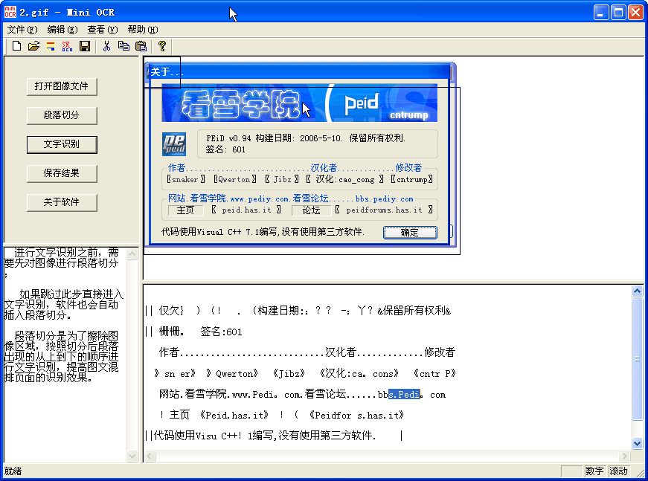The image size is (648, 481).
Task: Create a new document with toolbar icon
Action: (x=16, y=46)
